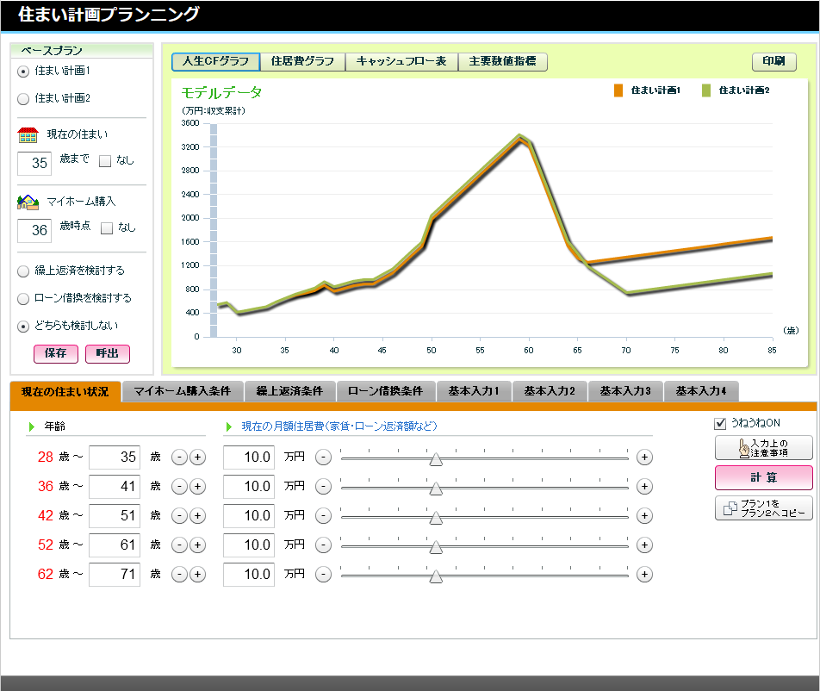Open 入力上の注意事項 with the hand icon
Screen dimensions: 820x691
[x=763, y=448]
